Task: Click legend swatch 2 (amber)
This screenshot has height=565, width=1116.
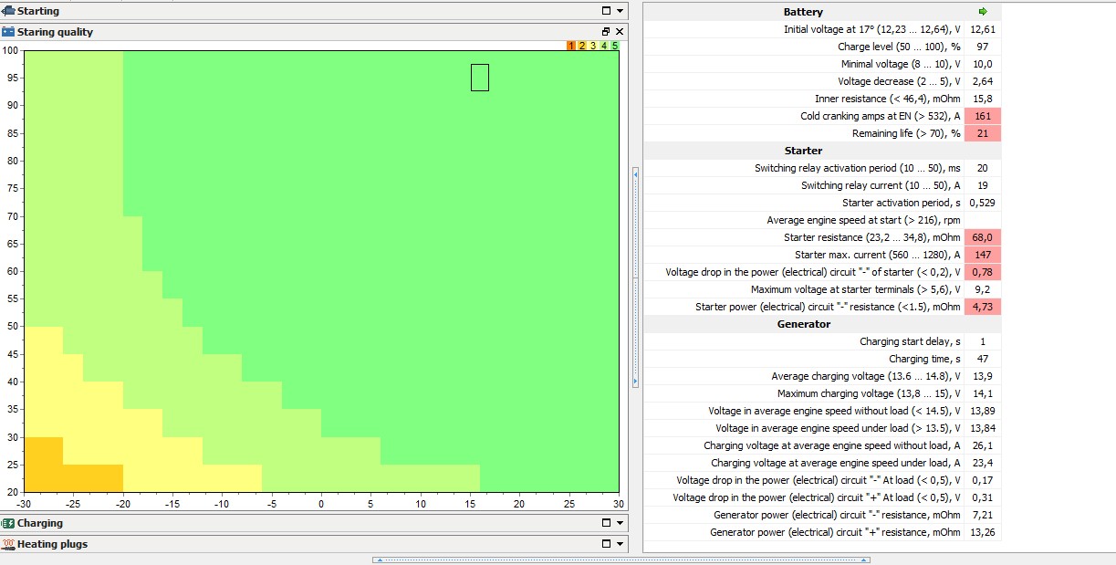Action: [582, 46]
